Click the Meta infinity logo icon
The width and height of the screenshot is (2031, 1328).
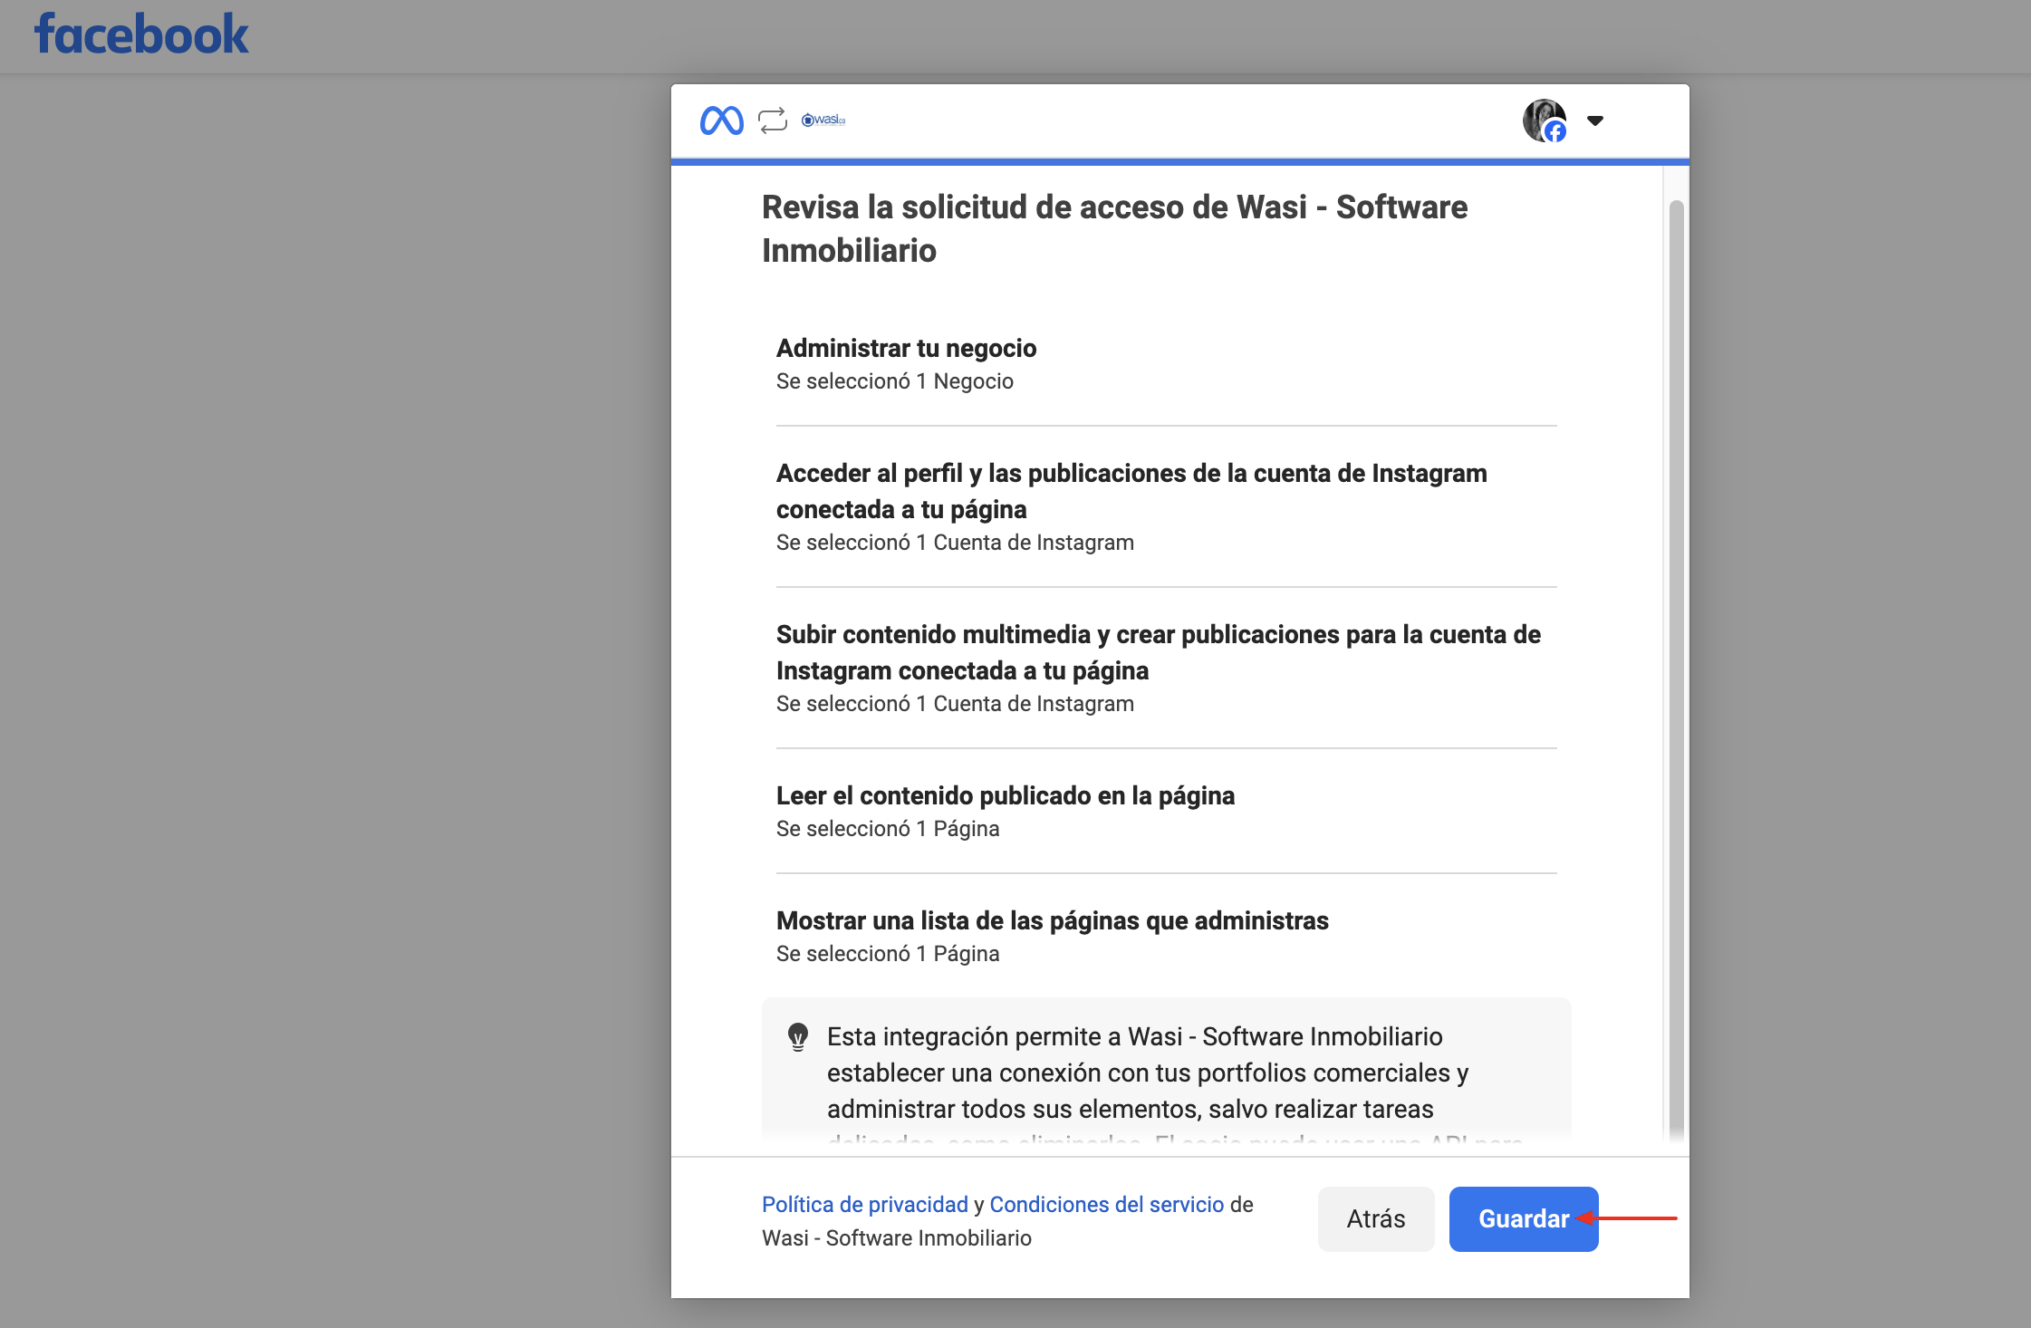(x=721, y=120)
